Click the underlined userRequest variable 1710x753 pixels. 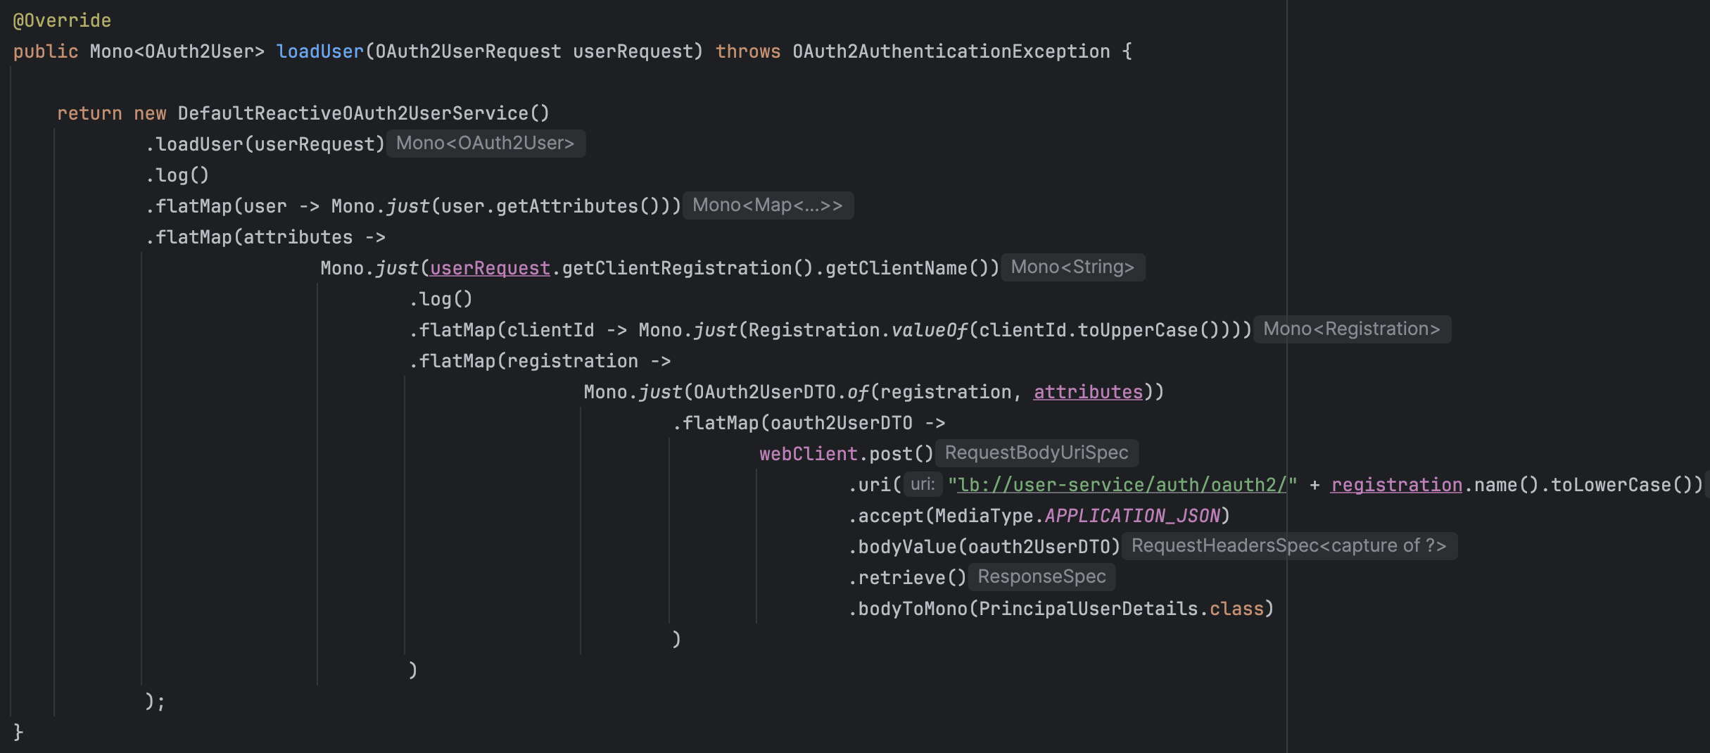click(x=490, y=268)
